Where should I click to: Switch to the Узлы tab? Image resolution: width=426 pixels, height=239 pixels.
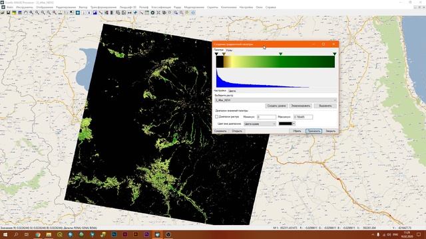click(x=229, y=50)
